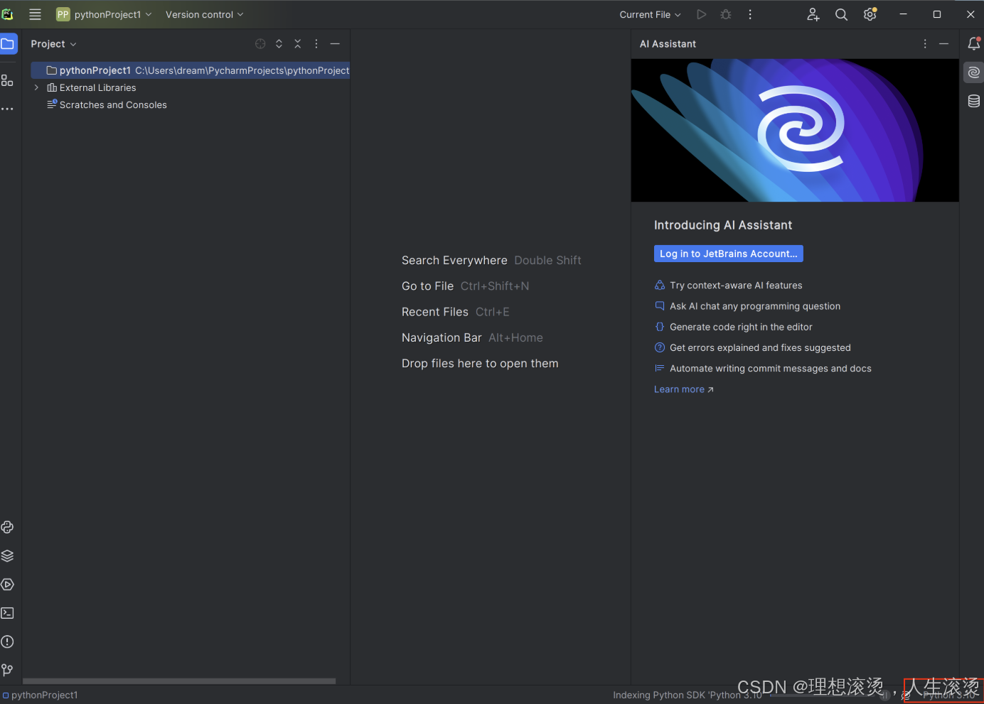Open AI Assistant panel options
This screenshot has height=704, width=984.
click(x=925, y=44)
